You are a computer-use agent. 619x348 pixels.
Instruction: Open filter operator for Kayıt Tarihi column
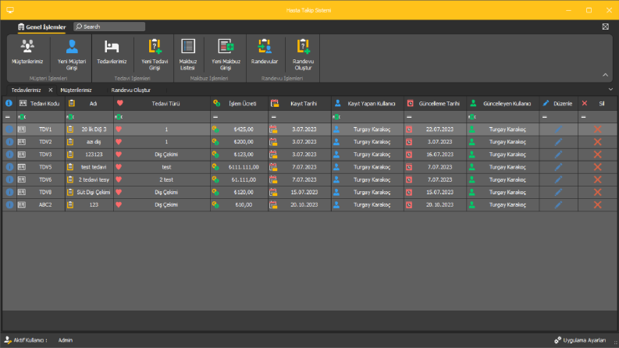(273, 117)
